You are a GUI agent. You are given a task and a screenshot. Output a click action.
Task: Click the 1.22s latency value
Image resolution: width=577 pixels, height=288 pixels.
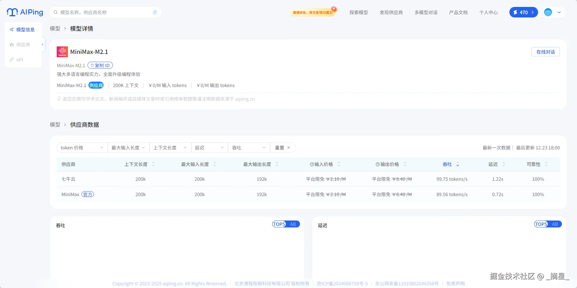498,179
